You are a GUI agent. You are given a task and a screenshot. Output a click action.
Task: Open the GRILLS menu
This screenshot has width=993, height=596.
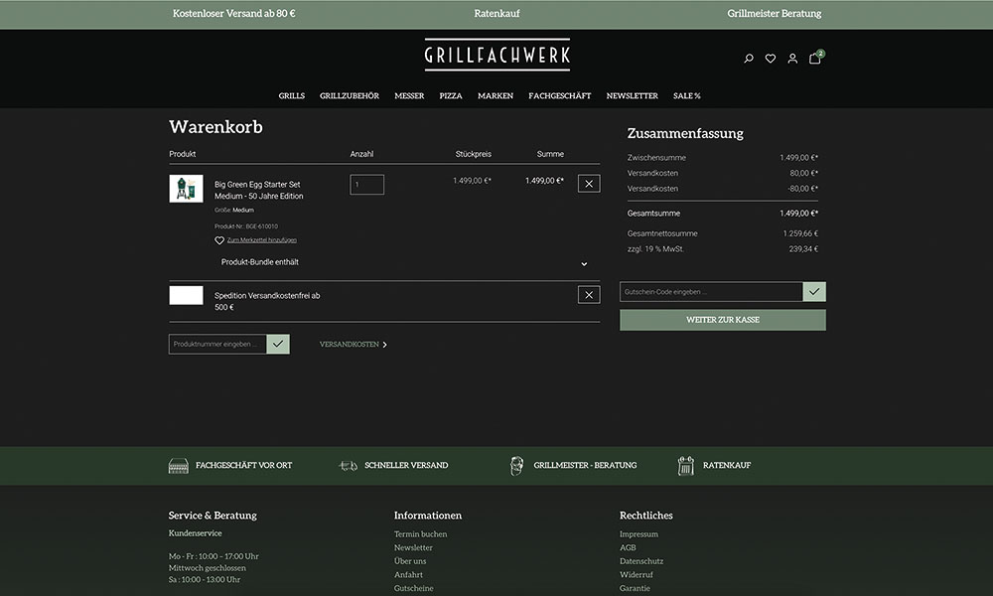point(291,95)
